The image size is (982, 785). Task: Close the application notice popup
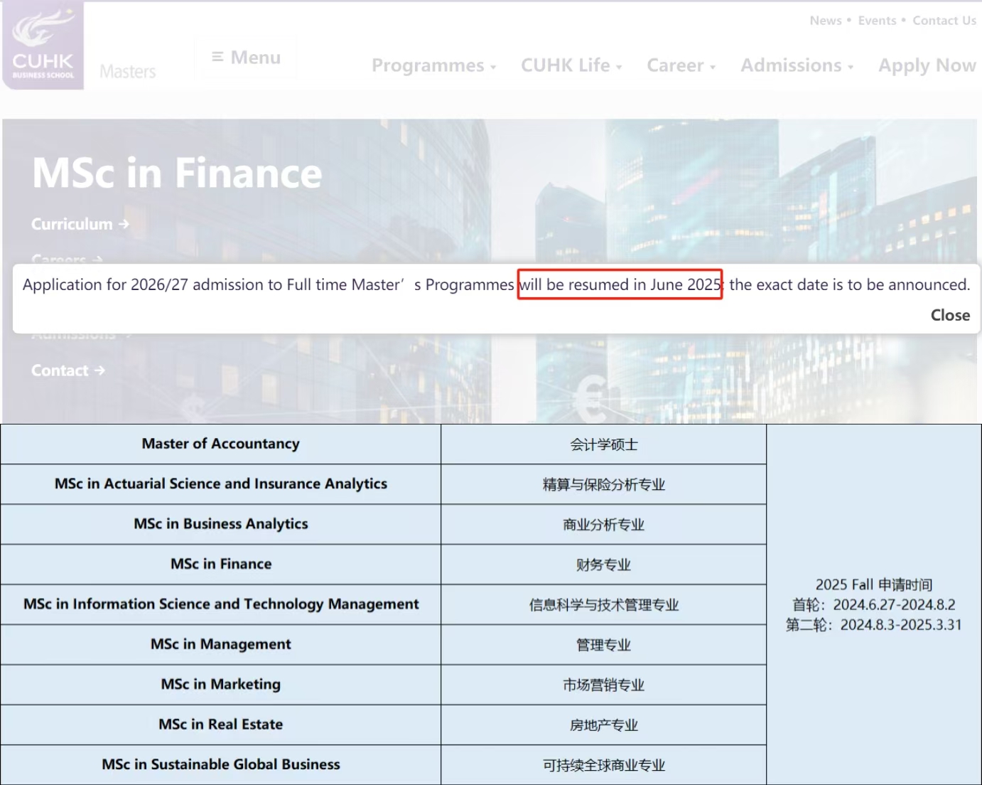(950, 315)
